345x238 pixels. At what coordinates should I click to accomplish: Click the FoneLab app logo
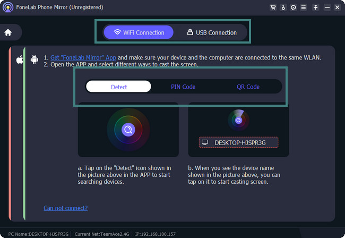coord(8,7)
